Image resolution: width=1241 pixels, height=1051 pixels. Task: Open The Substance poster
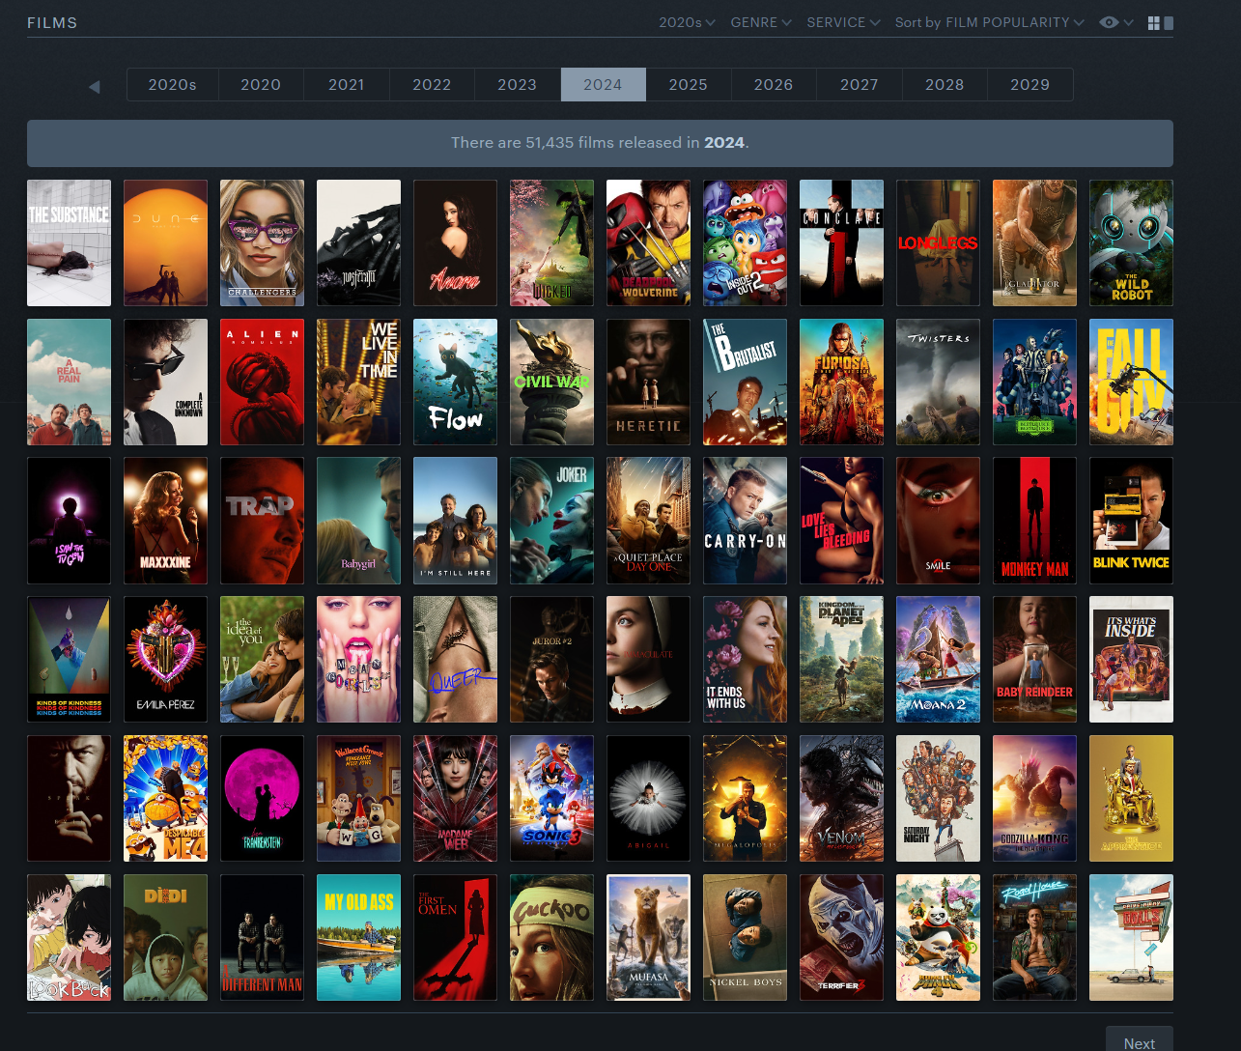69,242
